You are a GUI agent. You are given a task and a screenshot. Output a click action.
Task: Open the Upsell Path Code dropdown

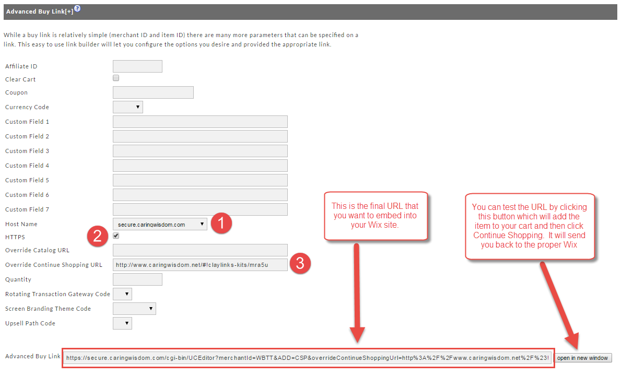(x=122, y=323)
